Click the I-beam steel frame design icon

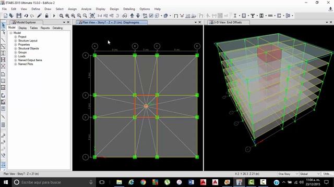pyautogui.click(x=235, y=16)
